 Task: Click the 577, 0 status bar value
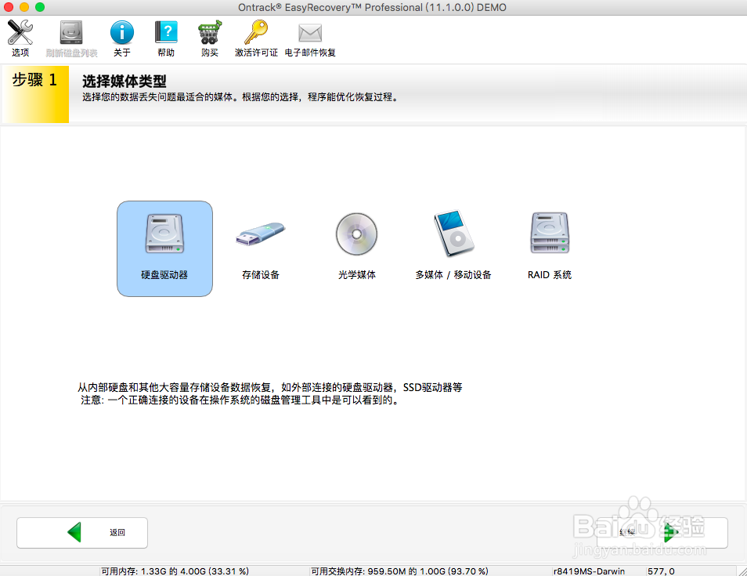click(x=661, y=571)
